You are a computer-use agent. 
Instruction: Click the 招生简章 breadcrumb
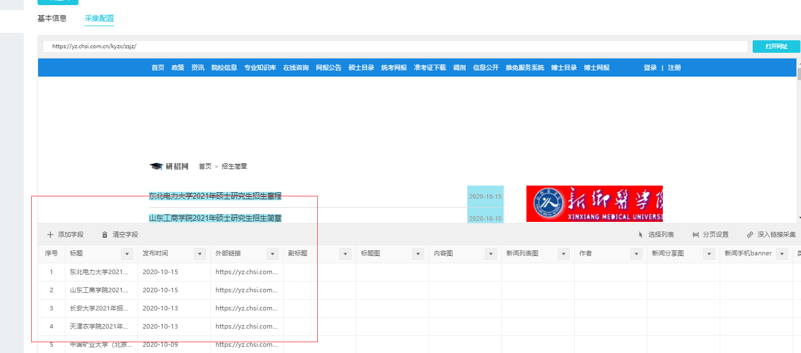[x=234, y=166]
